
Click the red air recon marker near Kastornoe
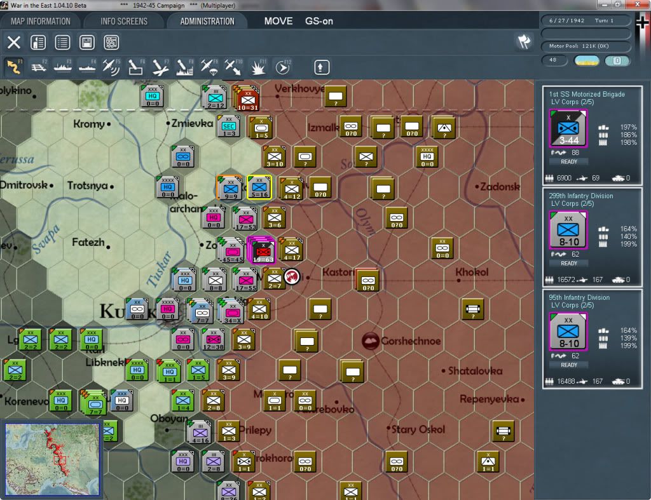pos(292,276)
